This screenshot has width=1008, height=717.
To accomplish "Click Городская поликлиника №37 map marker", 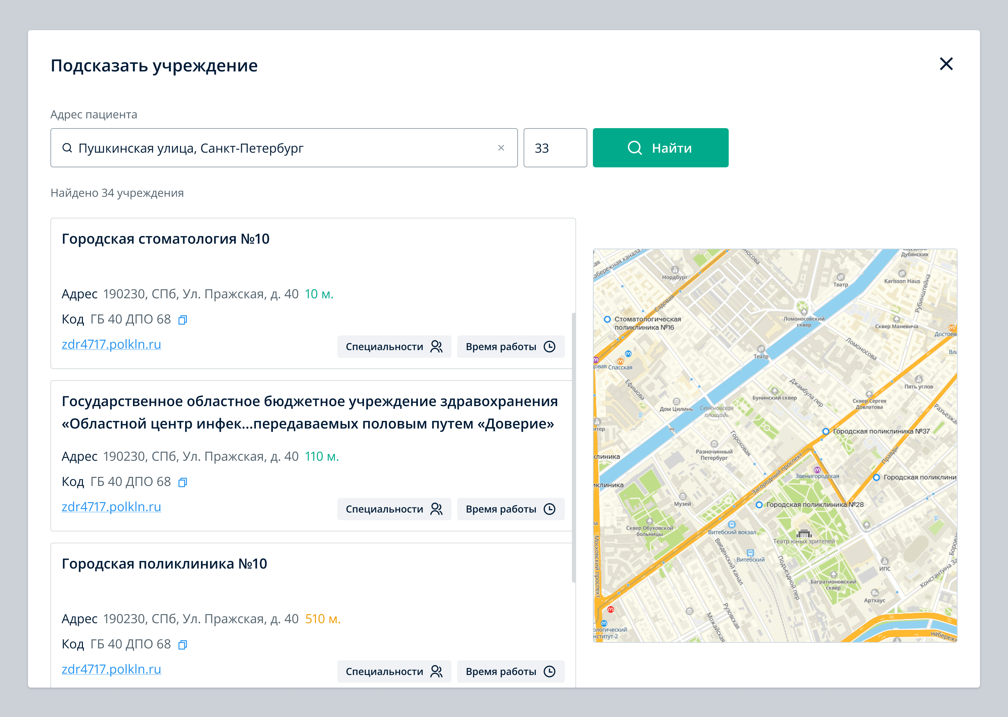I will (x=825, y=431).
